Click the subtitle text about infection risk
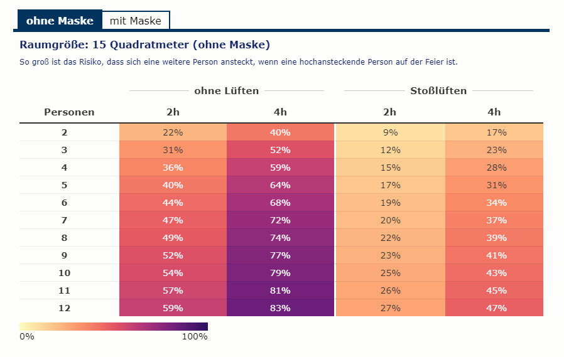Image resolution: width=564 pixels, height=357 pixels. point(239,62)
